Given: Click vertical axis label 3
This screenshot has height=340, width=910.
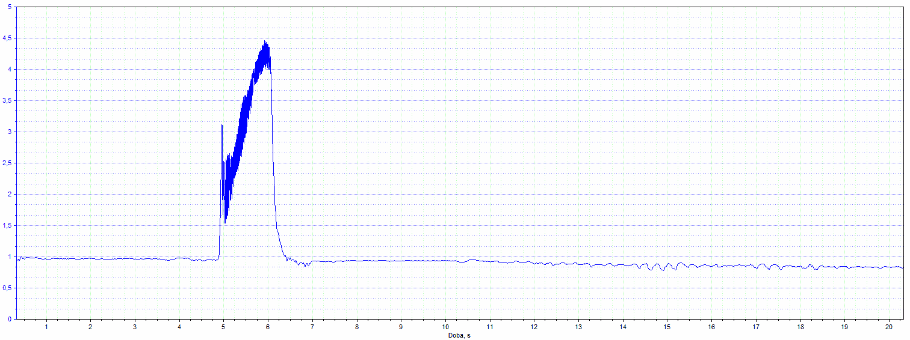Looking at the screenshot, I should point(9,132).
